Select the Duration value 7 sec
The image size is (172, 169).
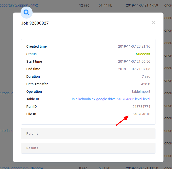coord(146,76)
